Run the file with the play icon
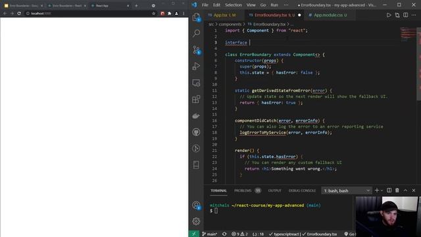The height and width of the screenshot is (237, 421). pos(389,15)
